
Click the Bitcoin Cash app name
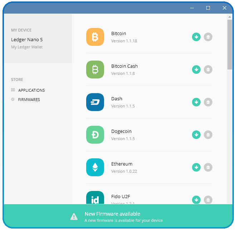(124, 66)
